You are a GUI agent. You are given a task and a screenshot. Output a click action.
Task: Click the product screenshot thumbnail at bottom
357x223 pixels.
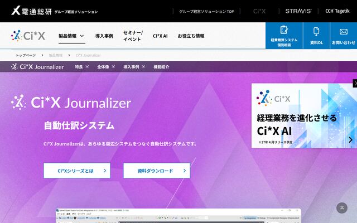point(178,216)
